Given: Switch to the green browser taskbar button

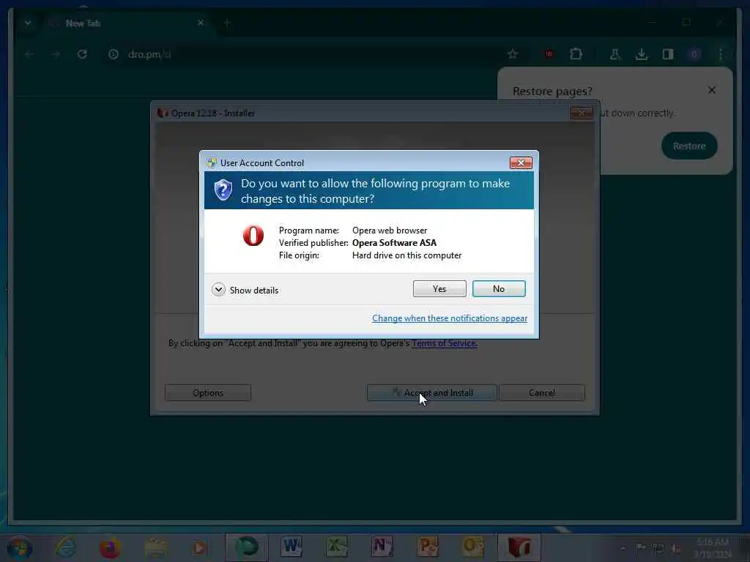Looking at the screenshot, I should point(246,547).
